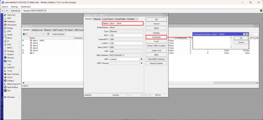Expand the IP submenu in the sidebar

pos(19,41)
